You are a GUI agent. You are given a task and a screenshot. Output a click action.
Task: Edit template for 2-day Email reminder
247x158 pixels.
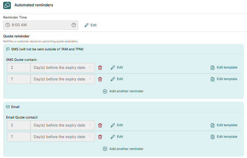[x=224, y=125]
